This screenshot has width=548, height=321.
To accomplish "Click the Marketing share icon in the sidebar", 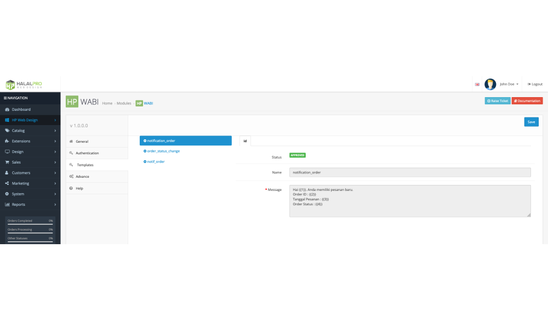I will tap(7, 183).
